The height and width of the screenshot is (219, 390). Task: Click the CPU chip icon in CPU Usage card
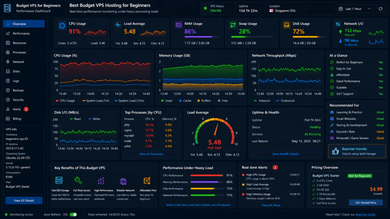pyautogui.click(x=62, y=25)
